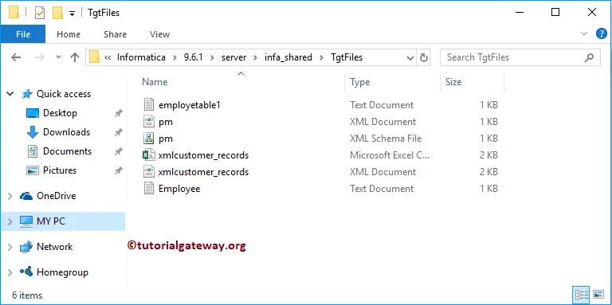Open Downloads in navigation pane
Screen dimensions: 612x305
[66, 132]
